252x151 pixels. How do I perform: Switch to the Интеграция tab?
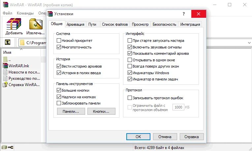[x=190, y=24]
